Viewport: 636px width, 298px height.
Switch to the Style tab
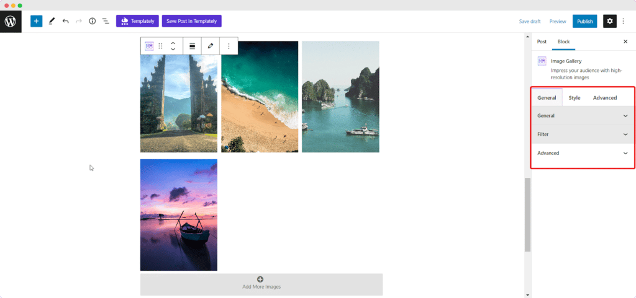tap(575, 98)
